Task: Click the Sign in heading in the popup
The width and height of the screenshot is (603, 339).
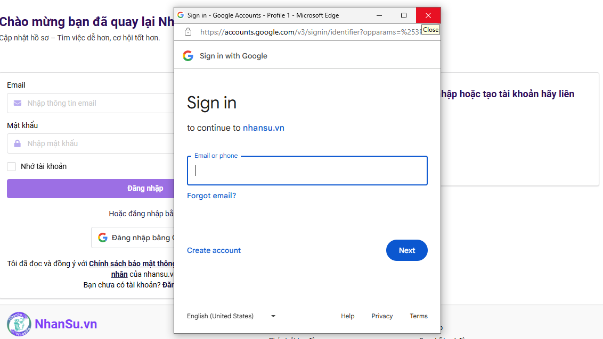Action: point(211,103)
